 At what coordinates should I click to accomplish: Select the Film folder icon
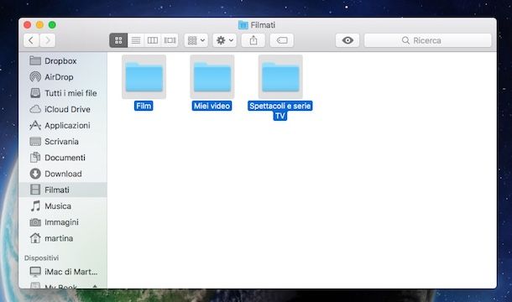tap(144, 76)
